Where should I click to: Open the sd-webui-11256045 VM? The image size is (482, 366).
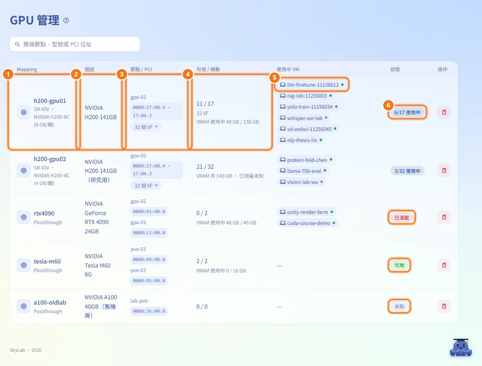pos(308,129)
